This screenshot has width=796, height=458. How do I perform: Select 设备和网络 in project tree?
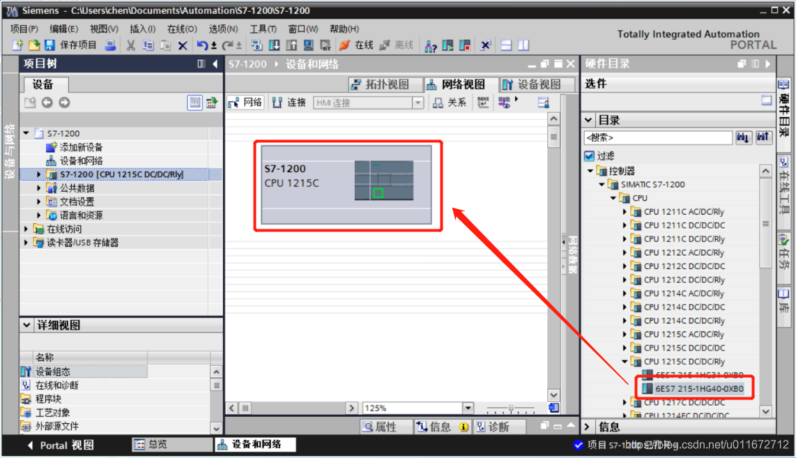point(82,161)
